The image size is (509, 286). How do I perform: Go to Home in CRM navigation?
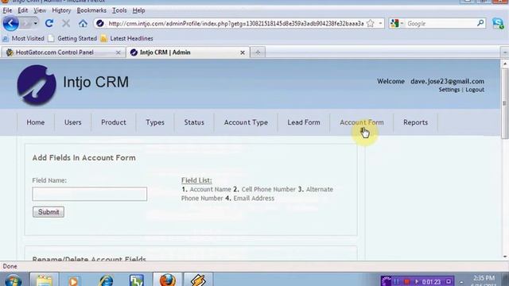tap(35, 122)
